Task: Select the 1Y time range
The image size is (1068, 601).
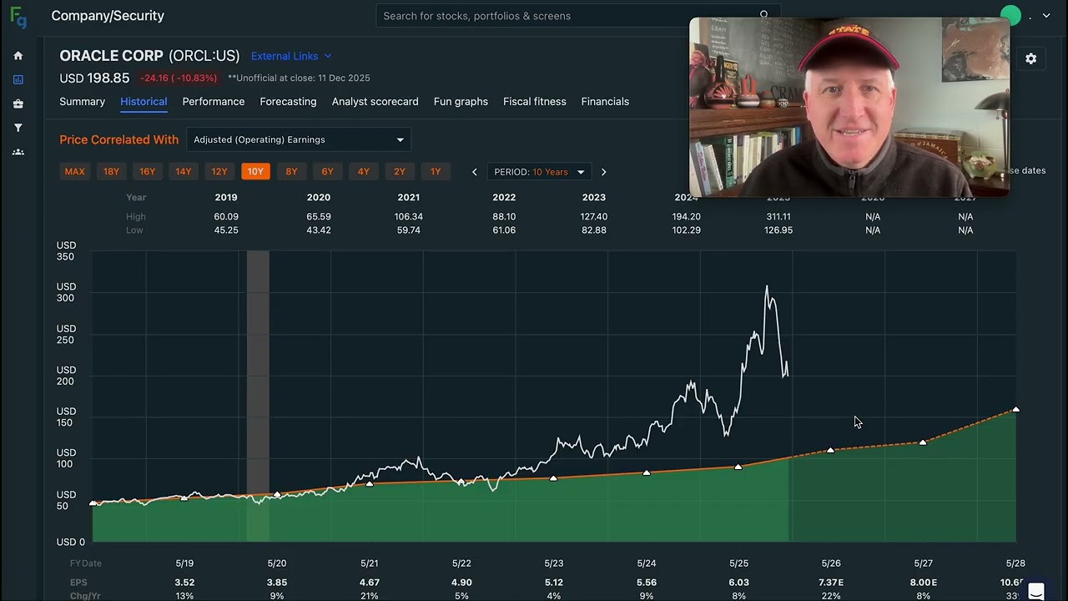Action: coord(436,172)
